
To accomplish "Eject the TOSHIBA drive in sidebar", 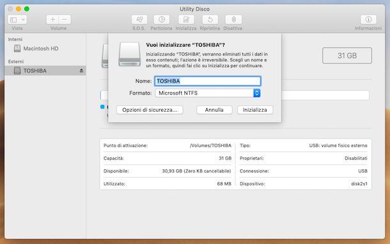I will [81, 71].
